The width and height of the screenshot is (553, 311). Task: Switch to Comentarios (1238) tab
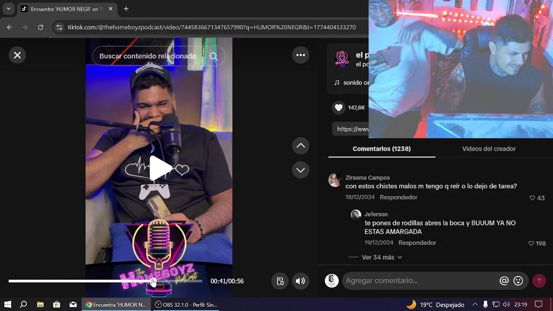tap(381, 149)
